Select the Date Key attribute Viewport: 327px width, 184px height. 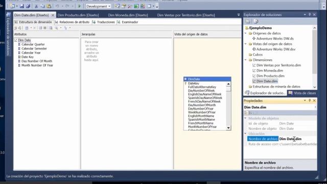click(27, 57)
